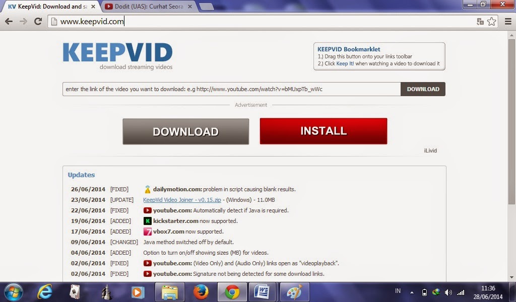Screen dimensions: 516x302
Task: Open the Chess game icon in taskbar
Action: pyautogui.click(x=107, y=292)
